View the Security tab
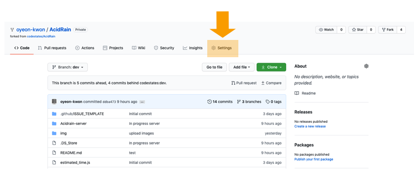 click(164, 48)
